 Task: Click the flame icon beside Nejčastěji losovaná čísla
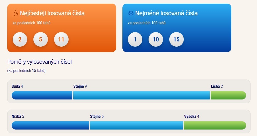16,13
